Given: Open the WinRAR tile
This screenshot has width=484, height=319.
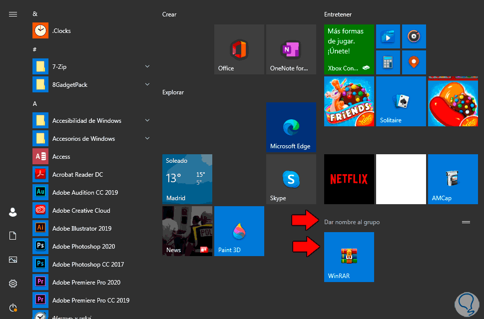Looking at the screenshot, I should pyautogui.click(x=349, y=257).
